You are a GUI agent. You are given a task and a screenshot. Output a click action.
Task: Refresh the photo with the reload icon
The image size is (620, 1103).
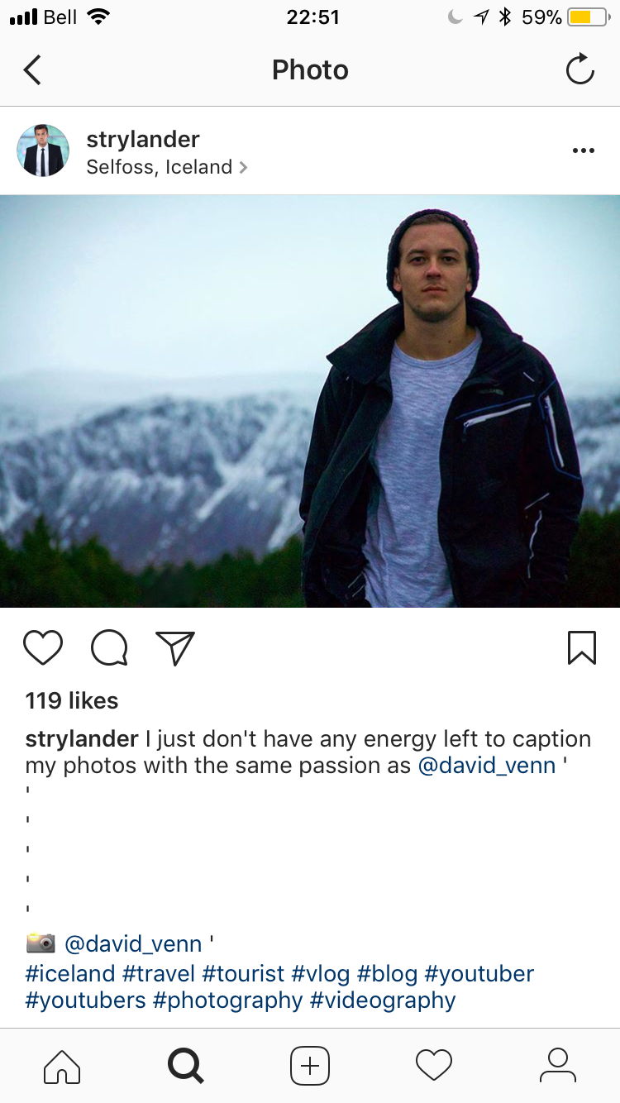coord(580,69)
